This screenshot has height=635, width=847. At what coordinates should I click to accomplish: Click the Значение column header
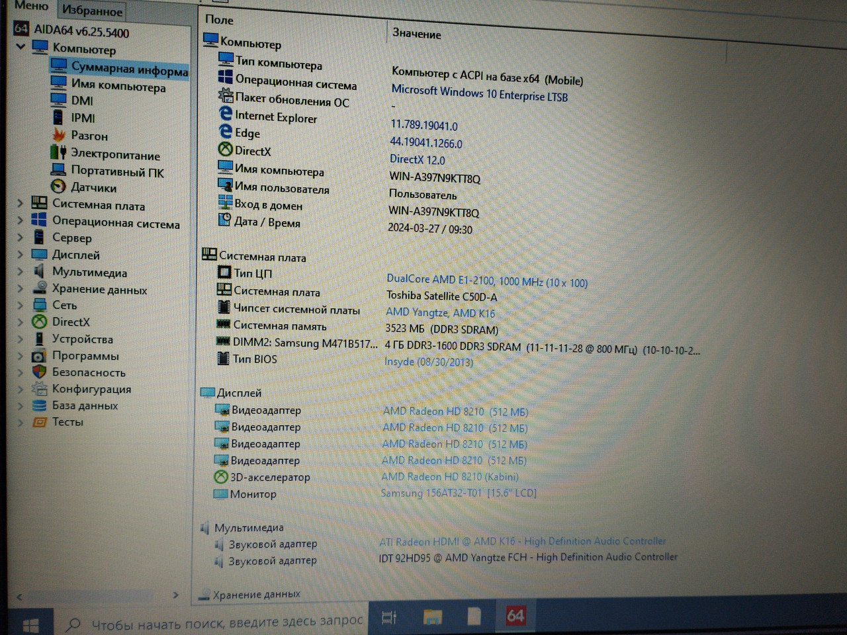coord(417,33)
